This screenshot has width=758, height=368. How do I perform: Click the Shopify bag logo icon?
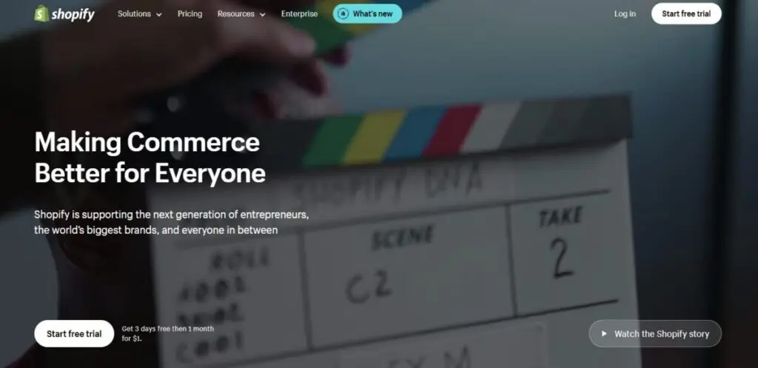41,13
